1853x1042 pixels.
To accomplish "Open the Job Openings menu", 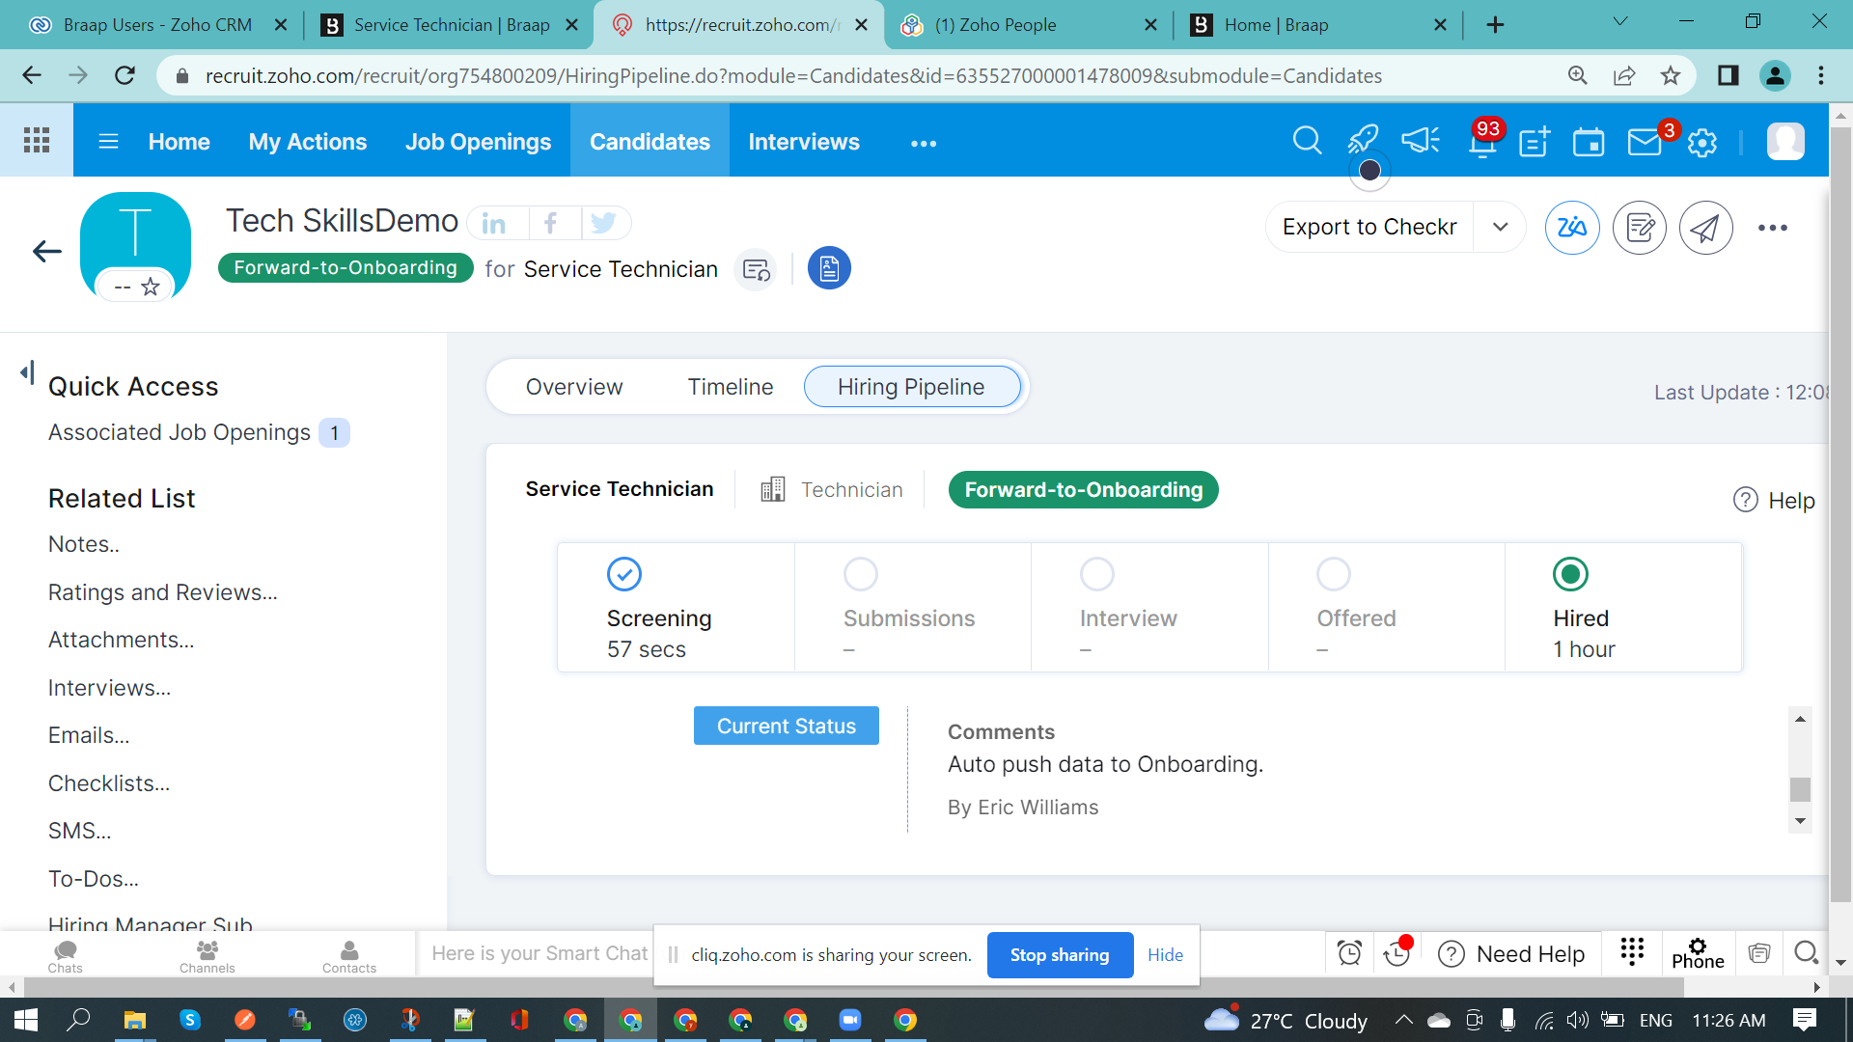I will point(478,142).
